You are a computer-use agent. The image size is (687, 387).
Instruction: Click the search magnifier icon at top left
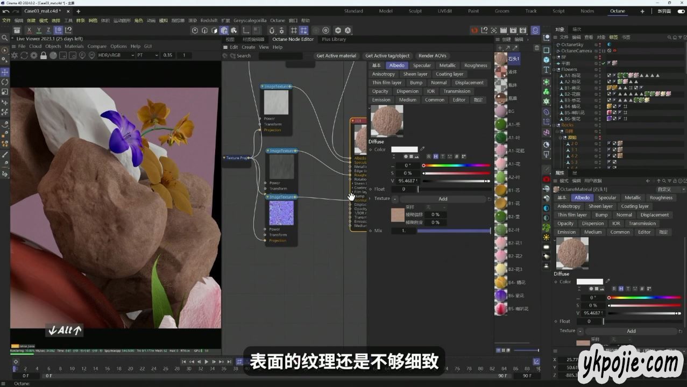click(5, 38)
